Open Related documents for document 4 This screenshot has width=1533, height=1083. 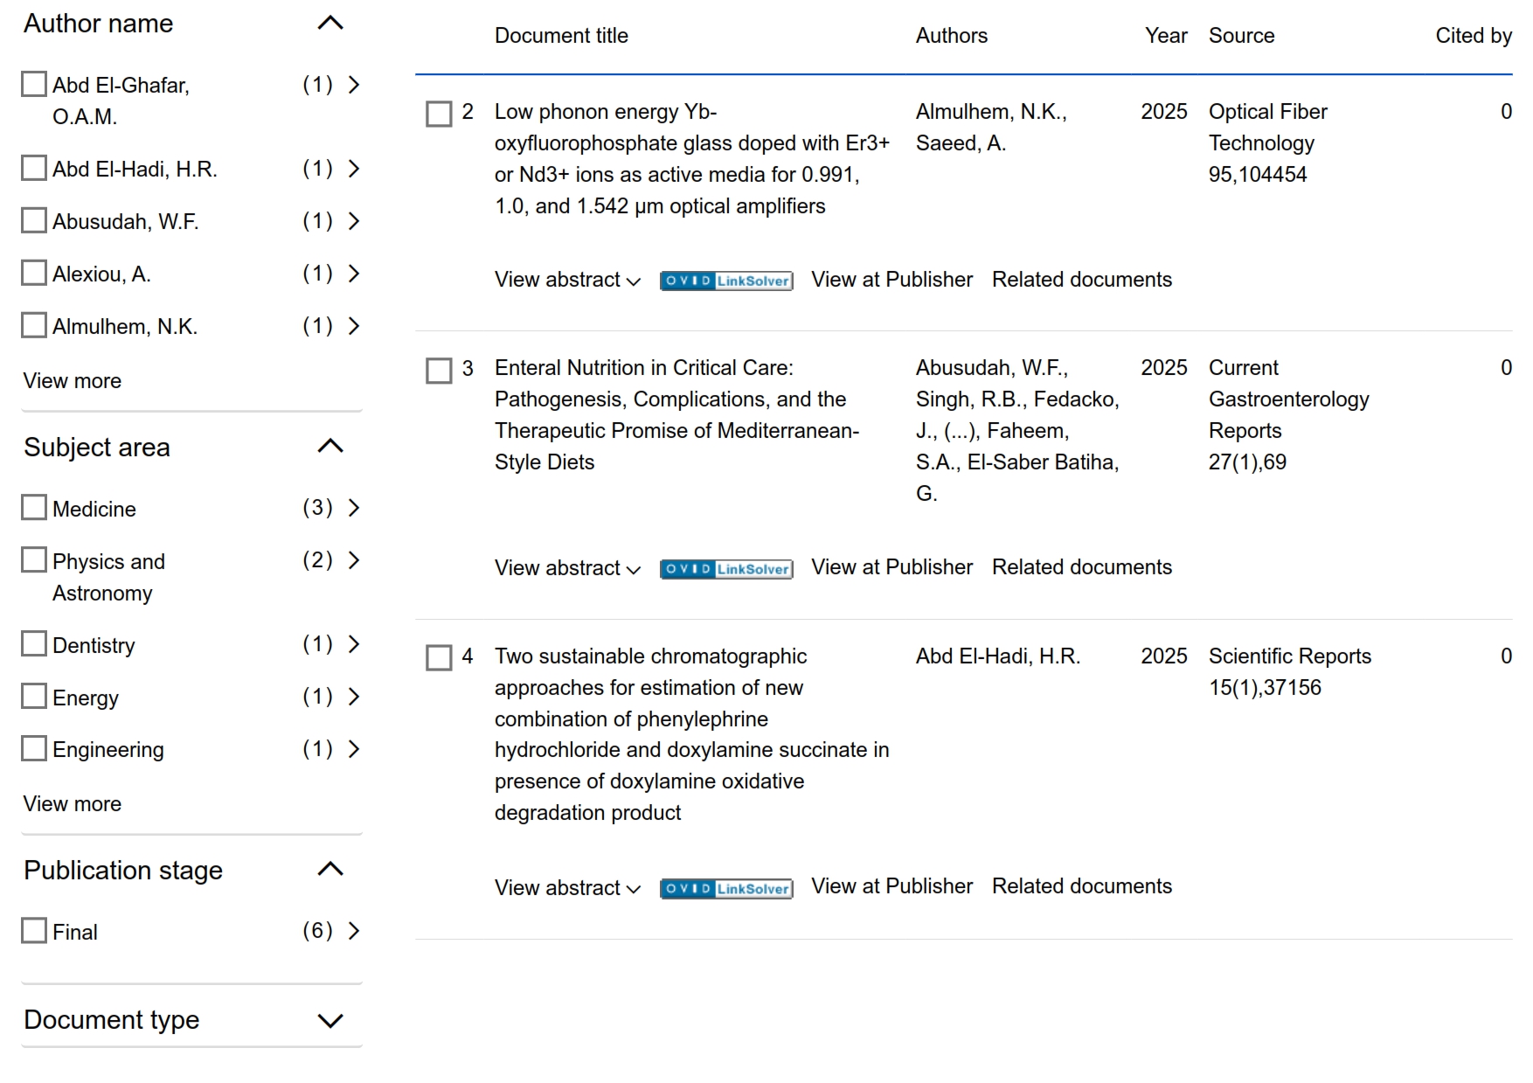[x=1081, y=886]
